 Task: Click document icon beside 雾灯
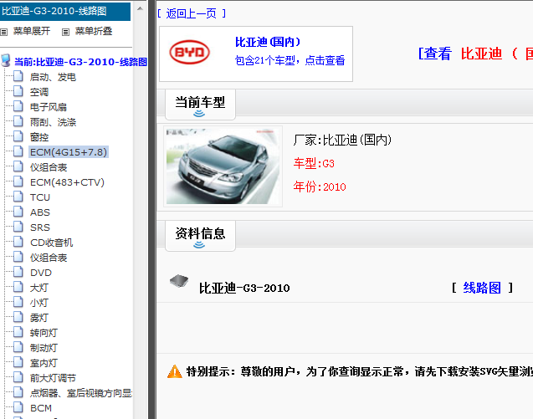point(18,317)
